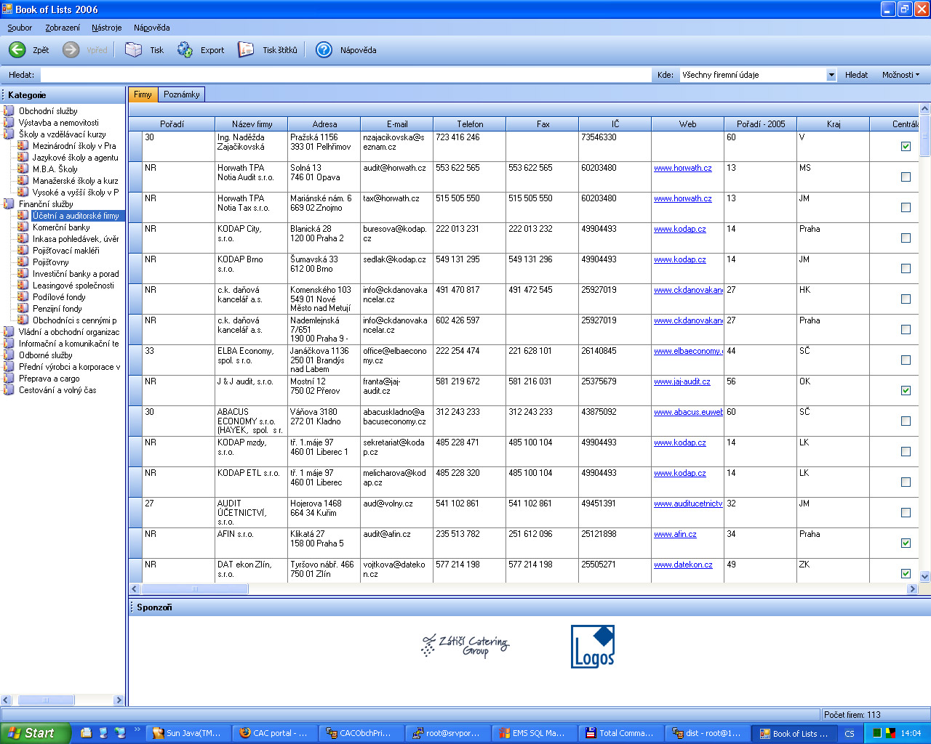The image size is (931, 744).
Task: Click the book icon beside Obchodní služby
Action: [x=9, y=111]
